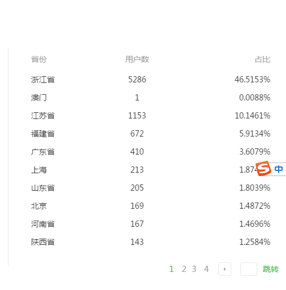This screenshot has width=286, height=290.
Task: Click the 672 user count for 福建省
Action: [x=137, y=134]
